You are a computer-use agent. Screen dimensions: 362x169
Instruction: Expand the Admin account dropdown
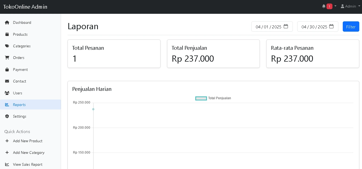[351, 6]
